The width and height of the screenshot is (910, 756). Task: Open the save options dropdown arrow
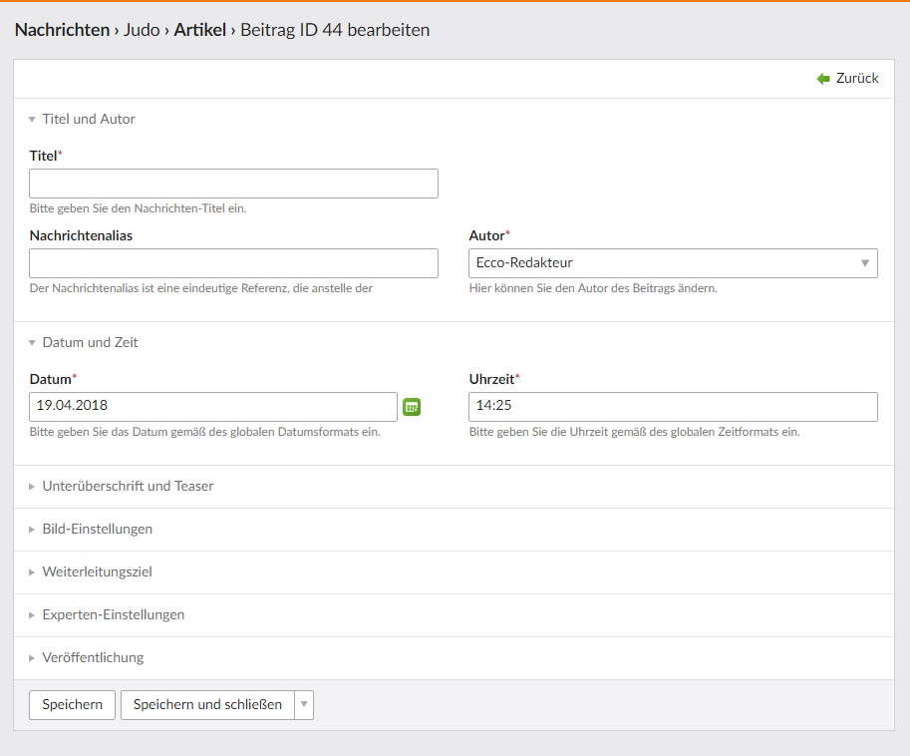[x=305, y=705]
